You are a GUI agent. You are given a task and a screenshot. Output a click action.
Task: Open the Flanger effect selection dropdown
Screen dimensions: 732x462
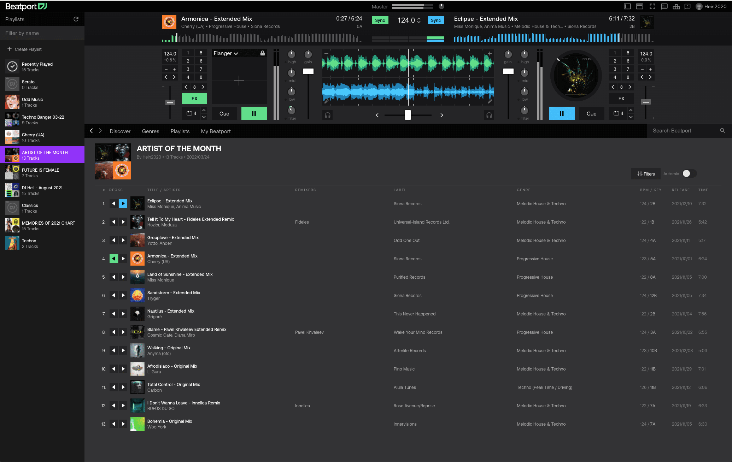[x=226, y=53]
